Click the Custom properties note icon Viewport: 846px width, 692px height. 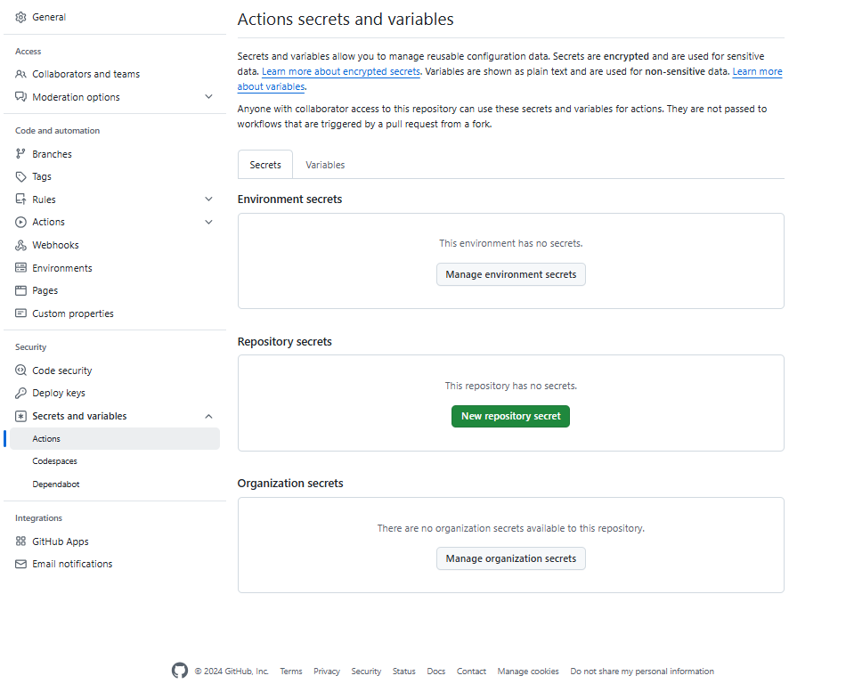(x=20, y=313)
